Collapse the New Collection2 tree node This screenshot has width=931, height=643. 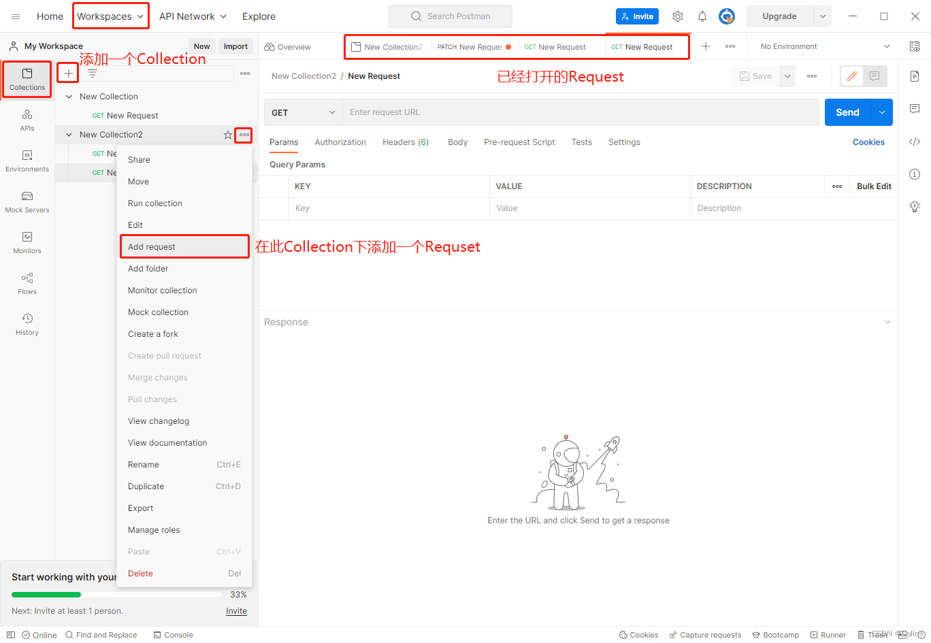[x=69, y=135]
